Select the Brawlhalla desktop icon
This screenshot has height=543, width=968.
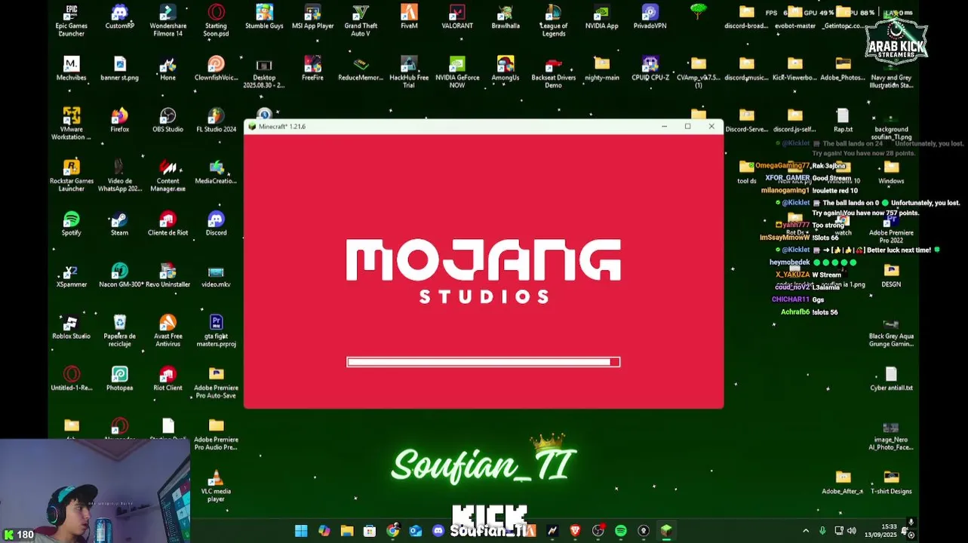pyautogui.click(x=506, y=18)
